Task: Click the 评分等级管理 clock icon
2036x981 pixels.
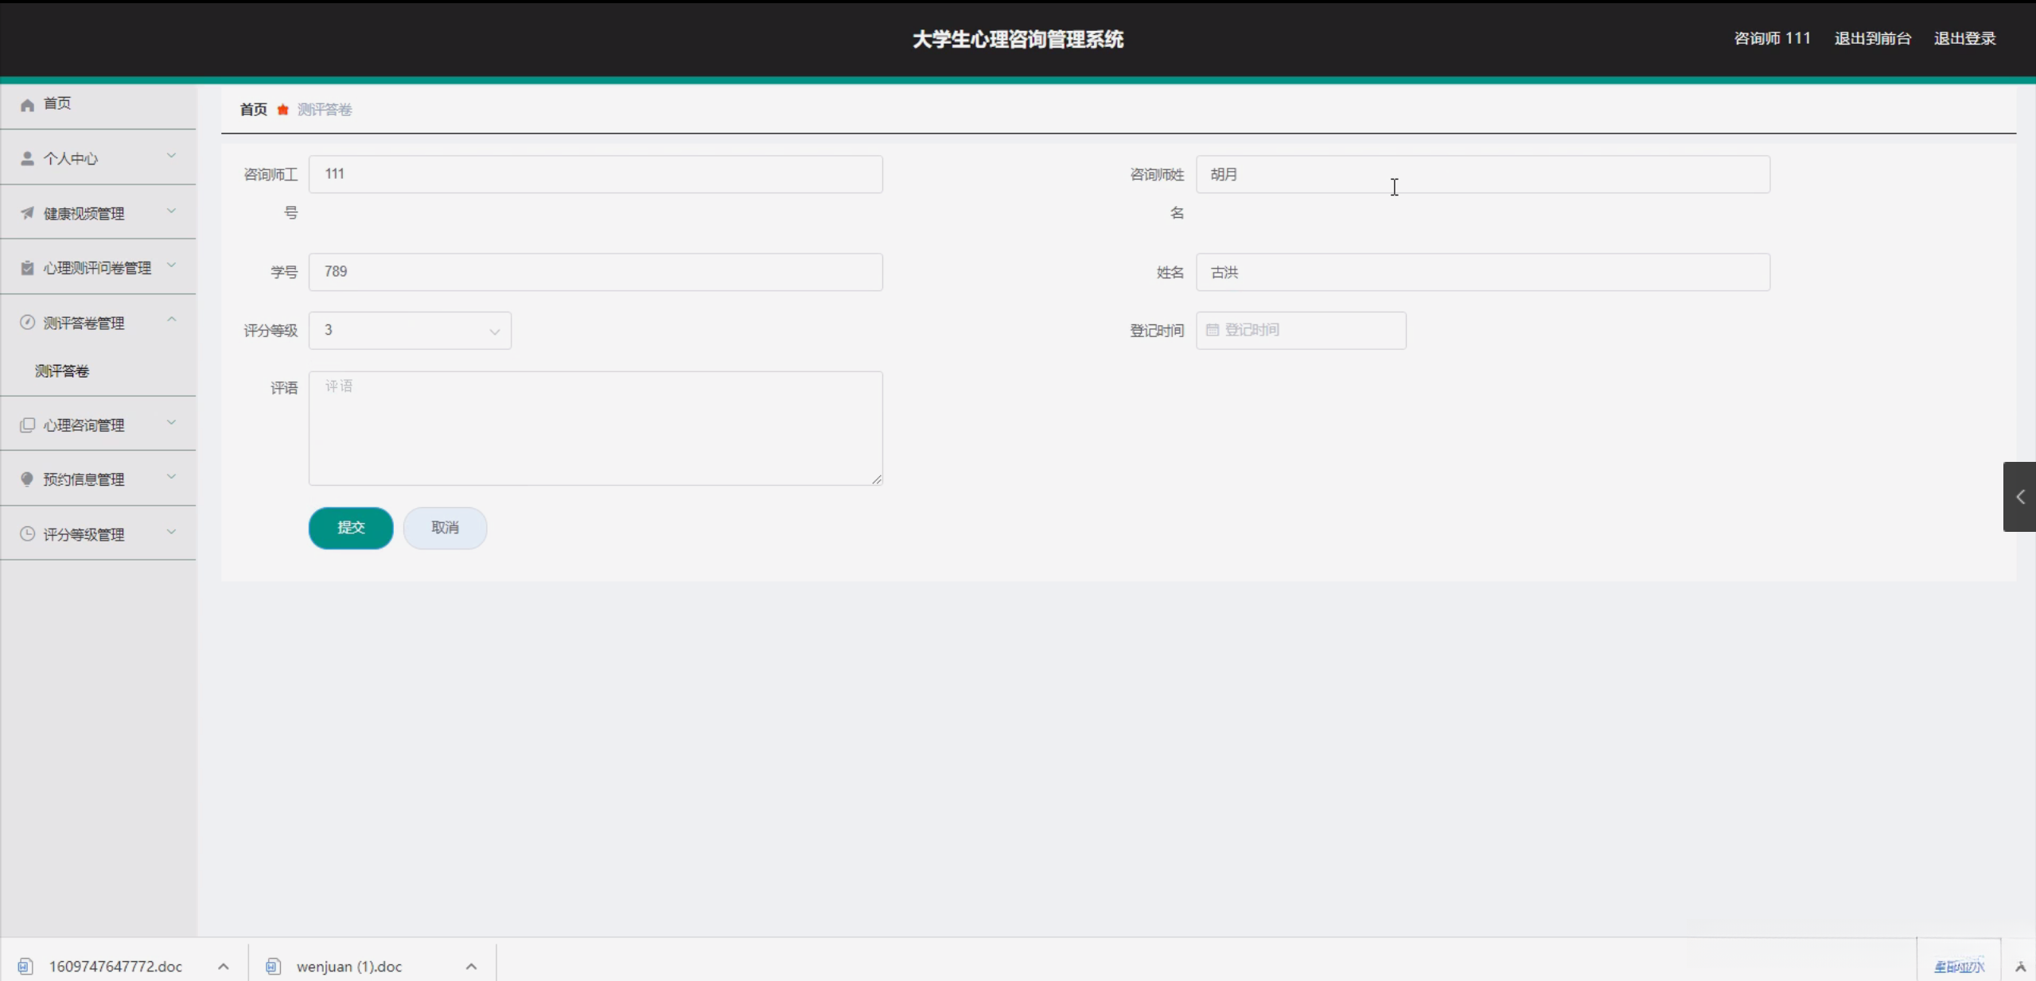Action: [x=27, y=534]
